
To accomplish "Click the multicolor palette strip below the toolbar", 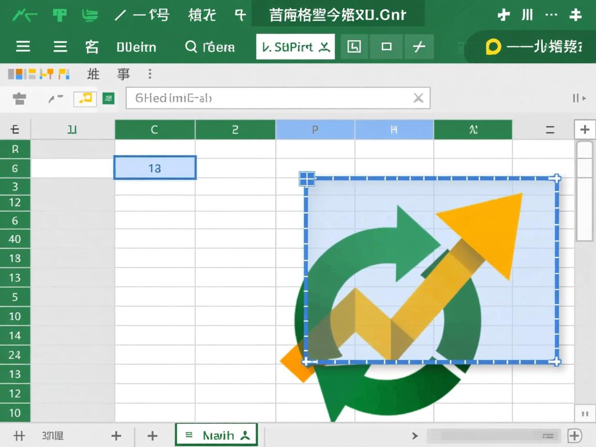I will pos(39,74).
